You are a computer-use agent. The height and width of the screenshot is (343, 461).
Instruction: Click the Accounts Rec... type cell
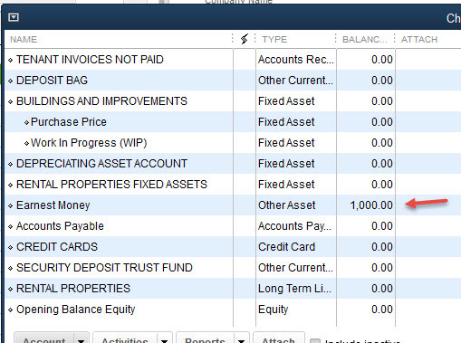click(x=296, y=60)
